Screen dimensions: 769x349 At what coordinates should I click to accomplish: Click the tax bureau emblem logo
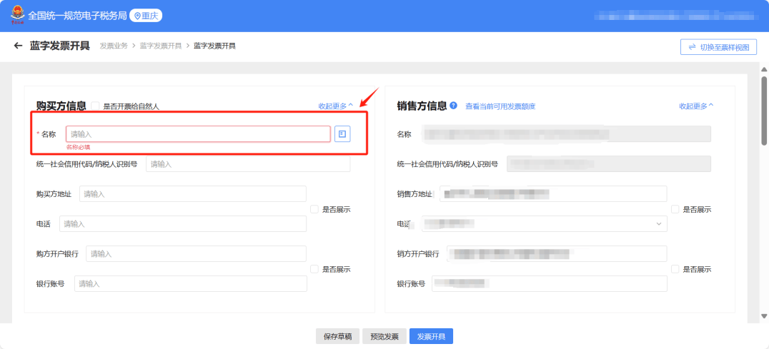(16, 14)
